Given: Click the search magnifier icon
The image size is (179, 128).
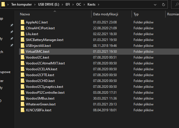Looking at the screenshot, I should pyautogui.click(x=177, y=4).
